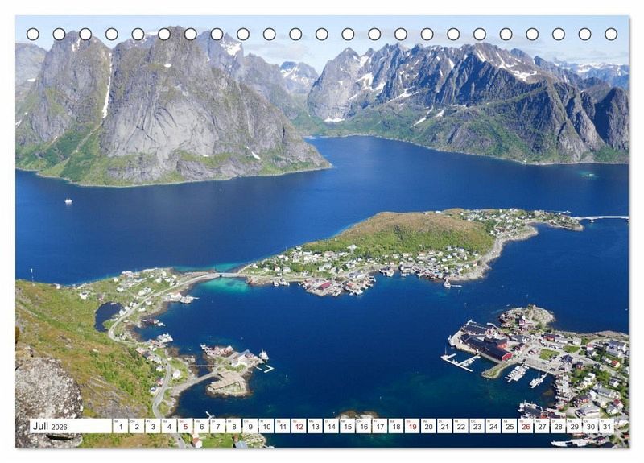Select day 31 at the strip's end
This screenshot has height=463, width=644.
point(607,426)
